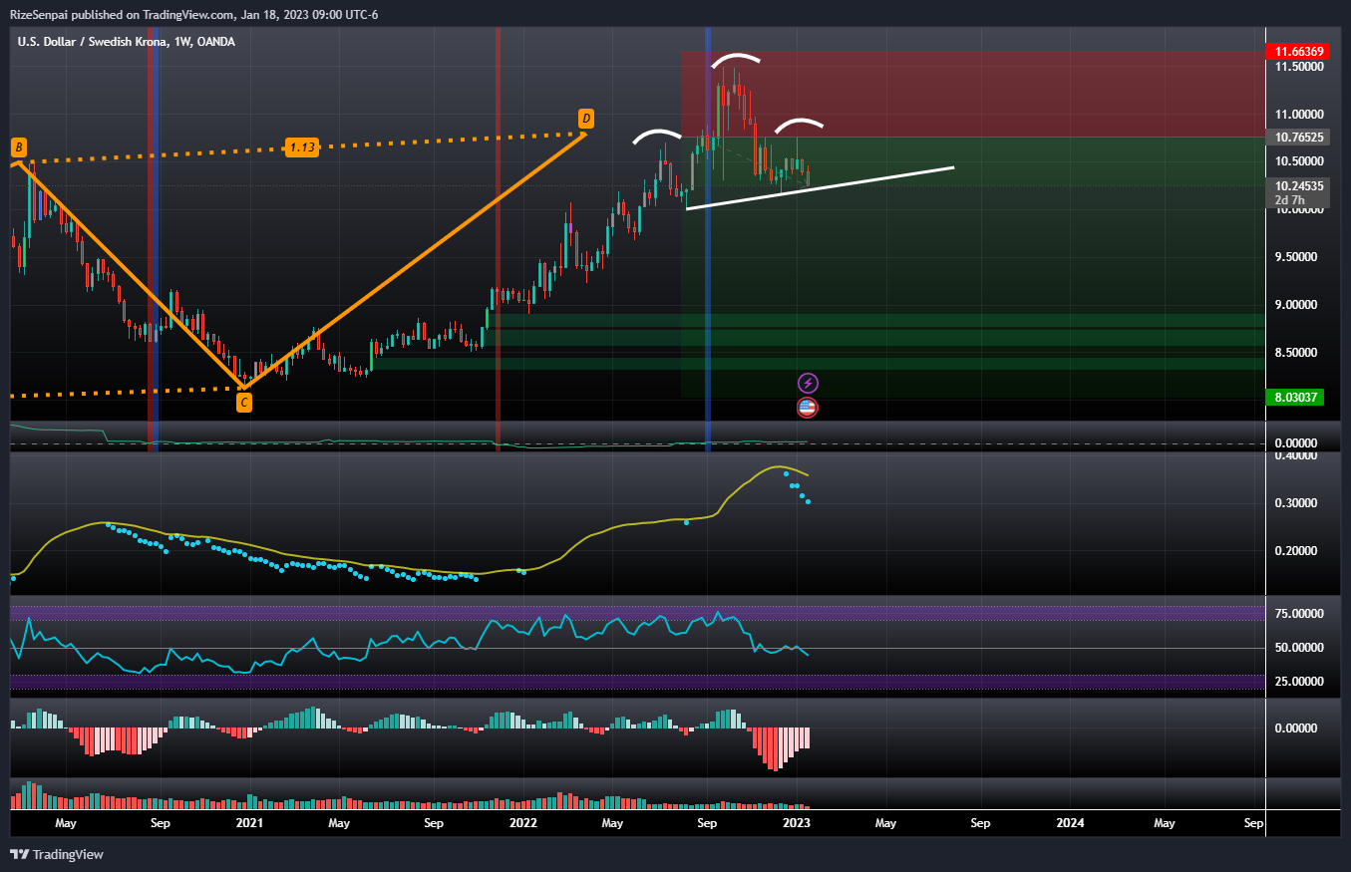Click the 0.00000 label on histogram pane axis

pyautogui.click(x=1297, y=728)
